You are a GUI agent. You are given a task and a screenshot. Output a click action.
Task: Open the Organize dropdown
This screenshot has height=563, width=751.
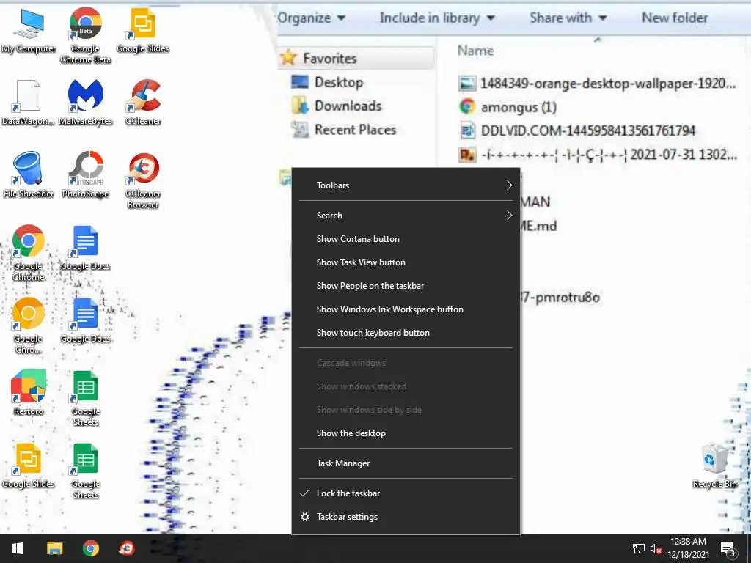(x=311, y=18)
